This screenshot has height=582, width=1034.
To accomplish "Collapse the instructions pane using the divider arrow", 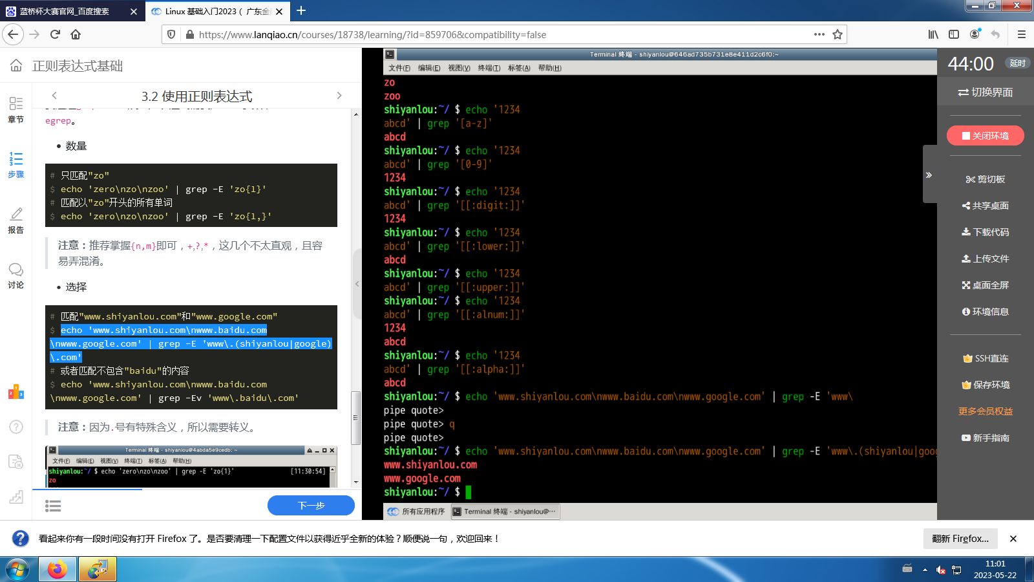I will (x=357, y=284).
